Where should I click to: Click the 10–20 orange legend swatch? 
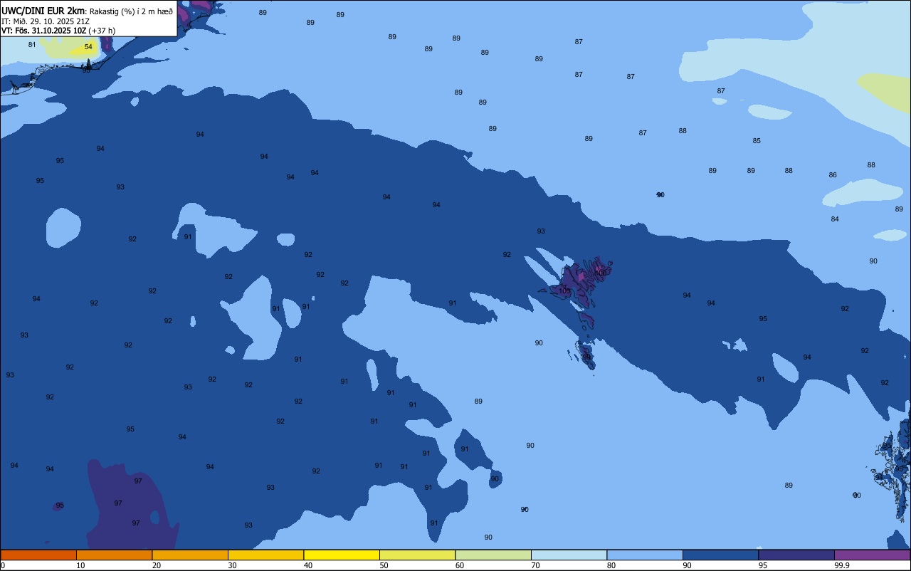click(x=114, y=555)
